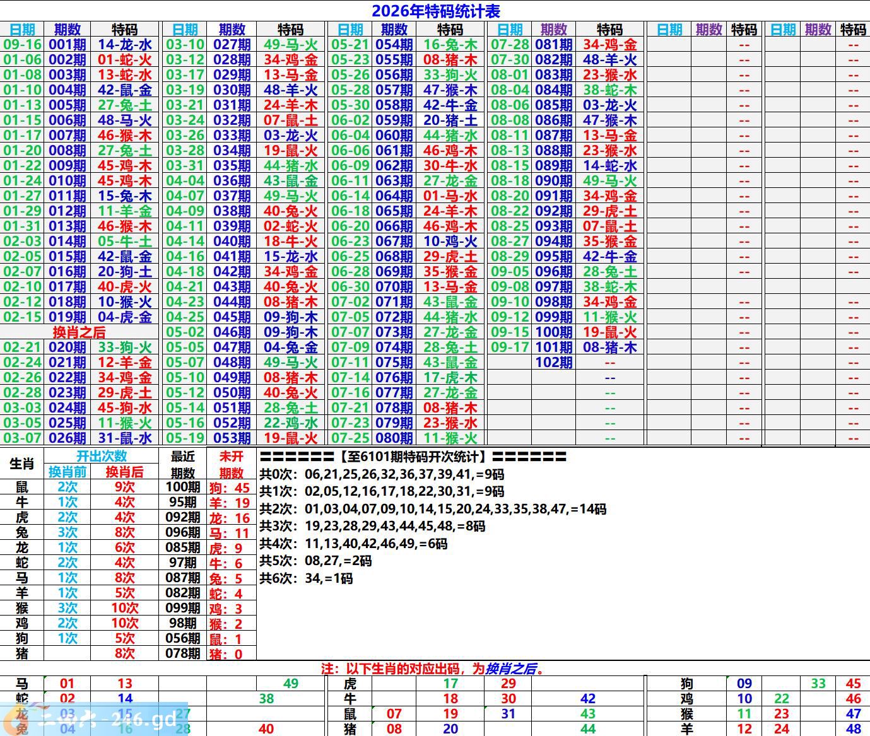Select the 最近期数 column header
Screen dimensions: 870x736
click(x=183, y=464)
